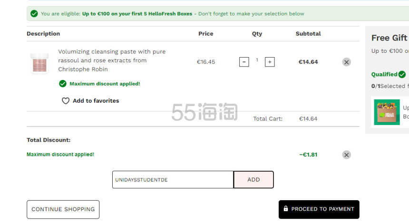Viewport: 409px width, 224px height.
Task: Click the heart icon to favorite item
Action: pos(66,101)
